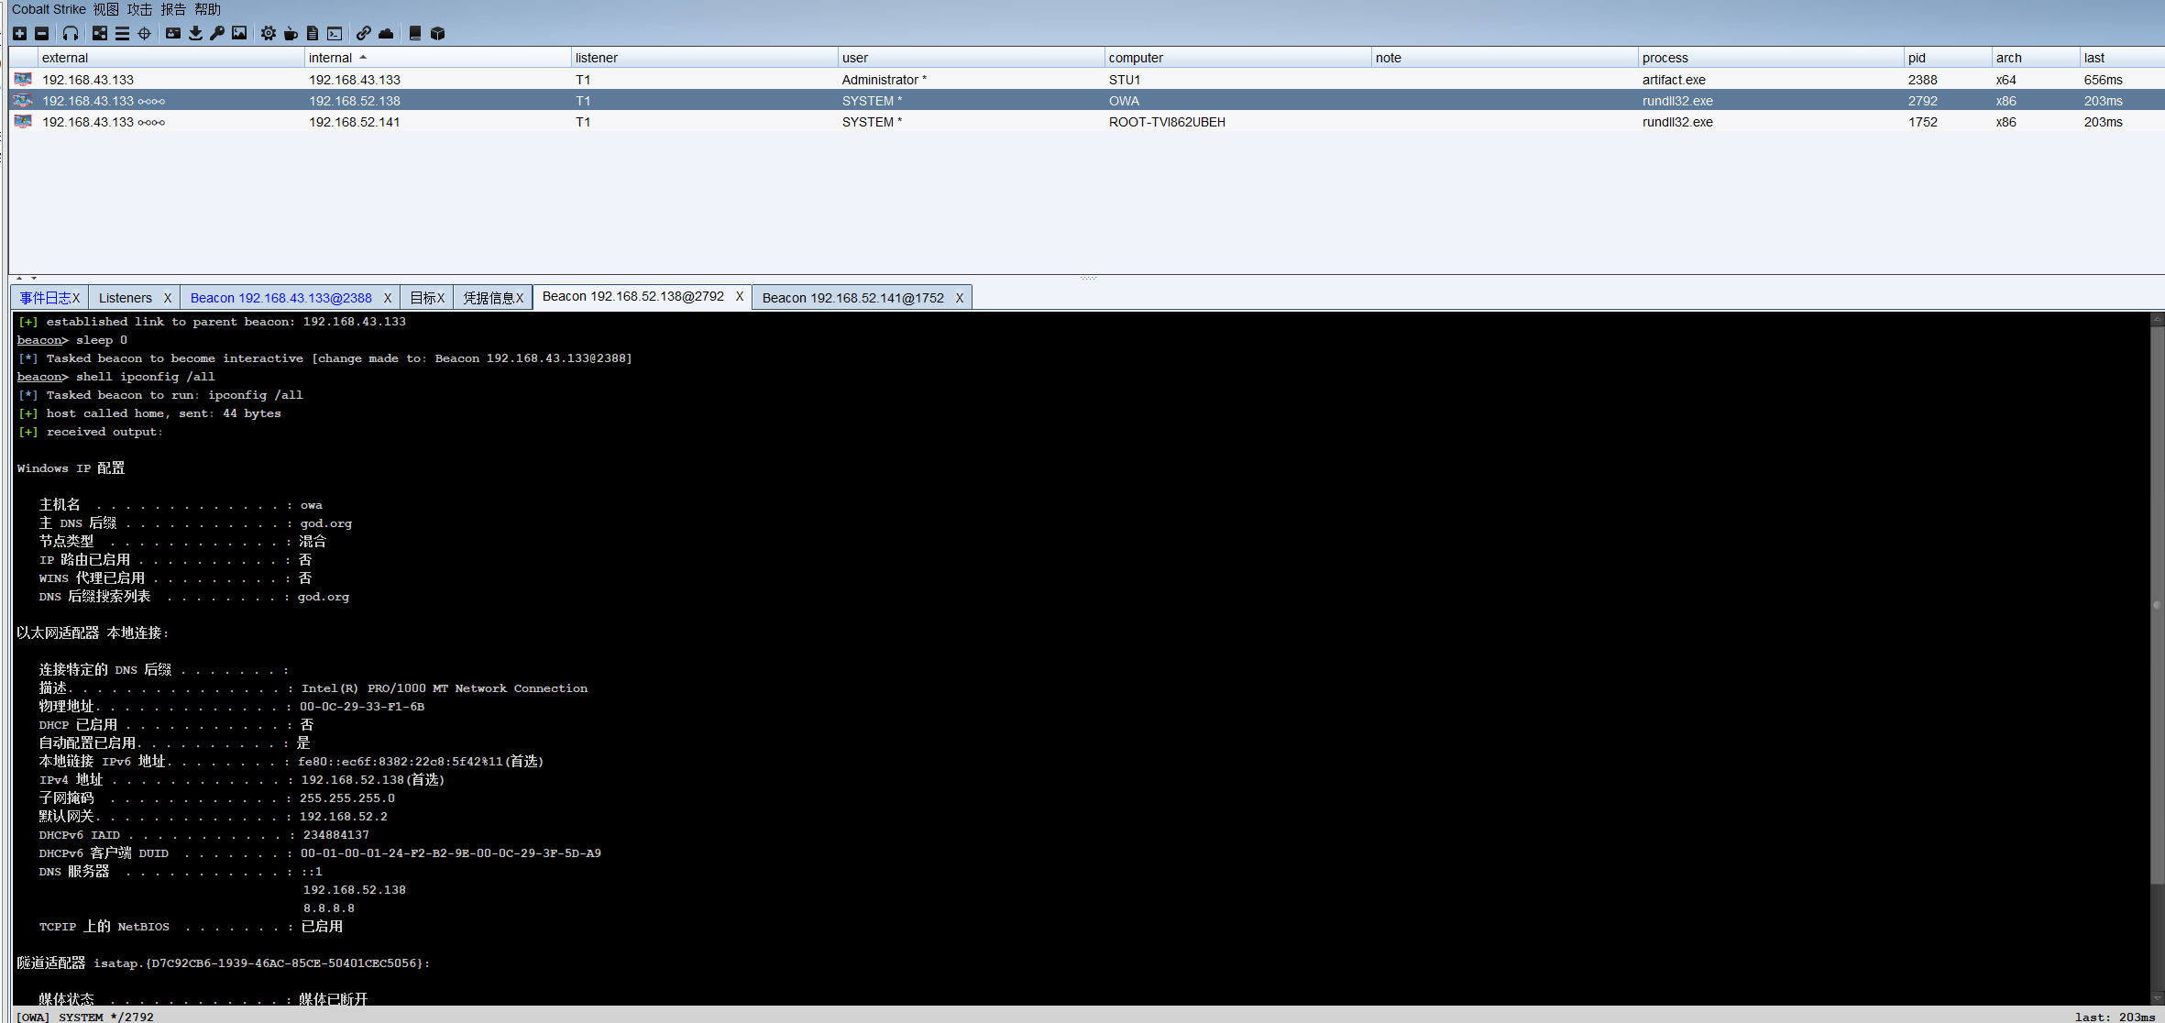Screen dimensions: 2165x1023
Task: Open credentials with the key icon
Action: point(217,33)
